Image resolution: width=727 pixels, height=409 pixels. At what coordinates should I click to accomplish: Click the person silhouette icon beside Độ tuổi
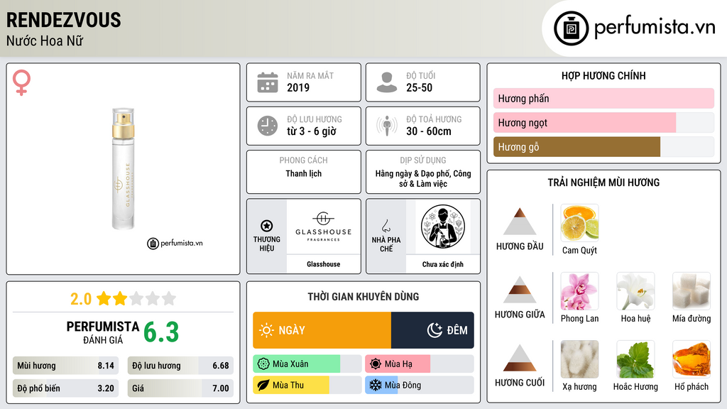point(387,82)
